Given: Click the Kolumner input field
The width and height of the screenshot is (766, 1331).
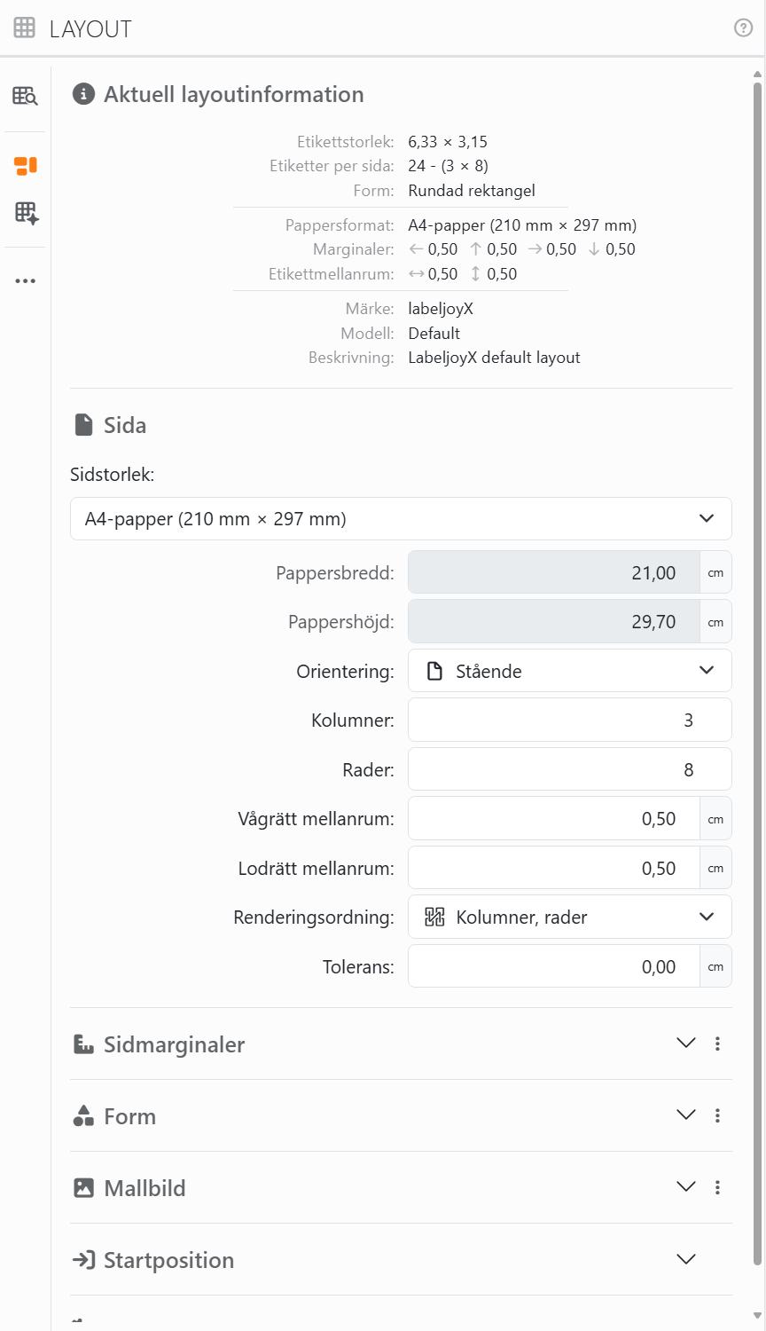Looking at the screenshot, I should pos(570,721).
